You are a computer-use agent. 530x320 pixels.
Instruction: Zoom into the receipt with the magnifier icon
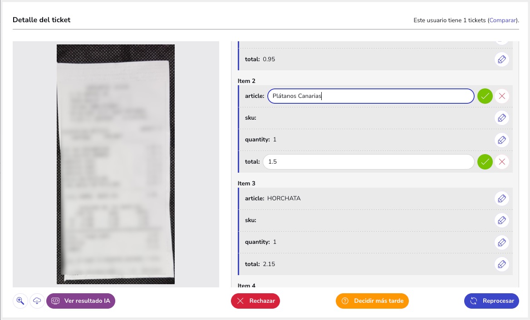tap(20, 301)
